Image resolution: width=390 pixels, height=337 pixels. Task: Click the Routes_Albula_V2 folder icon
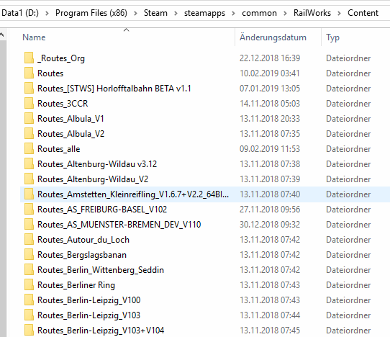(29, 134)
